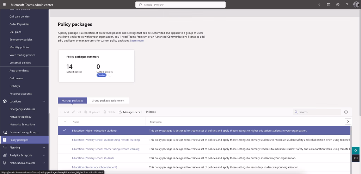Click the Search - Preview box in header
This screenshot has height=174, width=361.
[x=180, y=5]
